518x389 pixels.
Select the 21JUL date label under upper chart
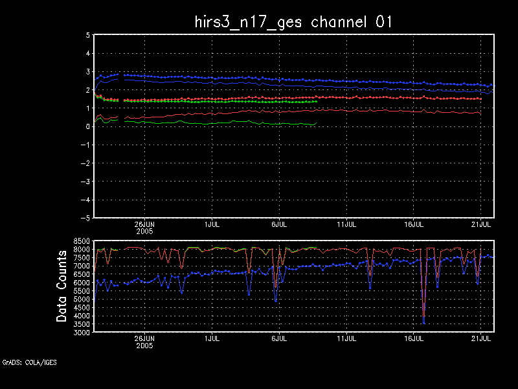tap(480, 224)
